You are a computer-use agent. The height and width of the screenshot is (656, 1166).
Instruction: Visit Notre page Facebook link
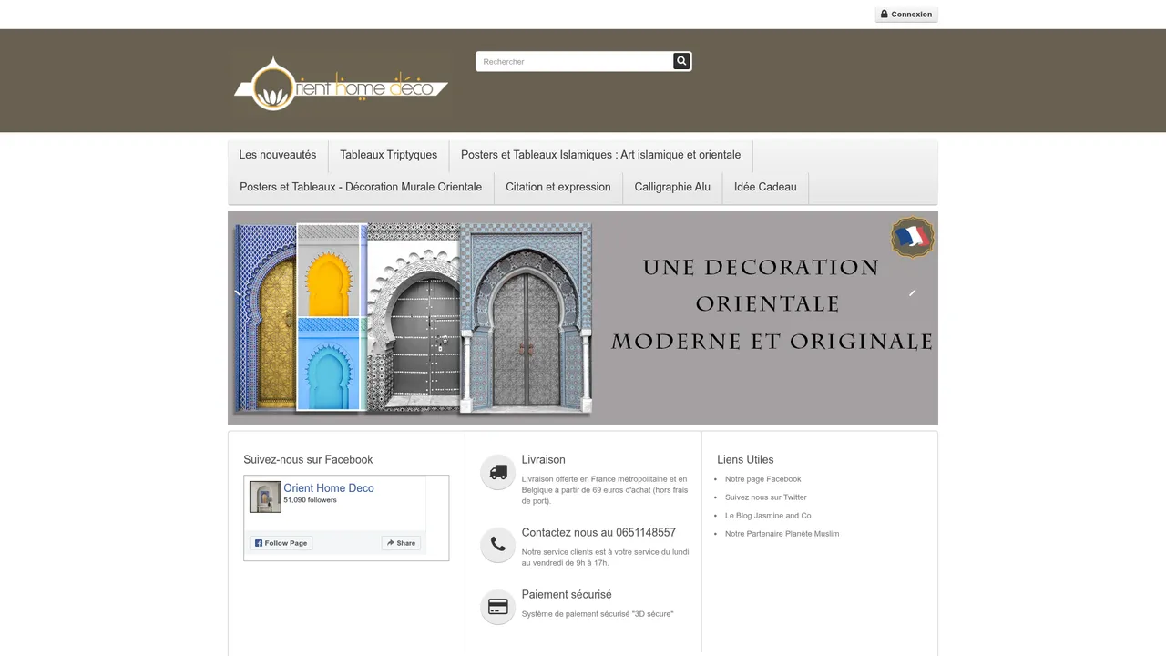click(763, 479)
